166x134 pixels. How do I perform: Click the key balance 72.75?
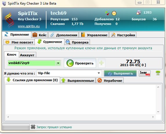pyautogui.click(x=133, y=61)
